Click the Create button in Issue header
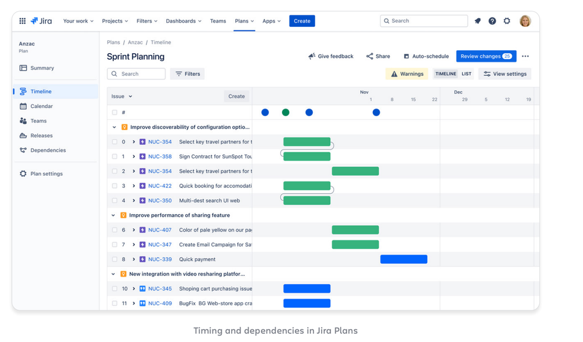 pos(236,96)
